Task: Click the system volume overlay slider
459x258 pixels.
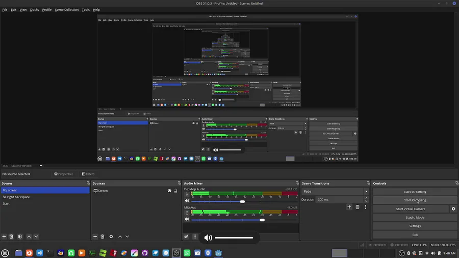Action: pos(234,238)
